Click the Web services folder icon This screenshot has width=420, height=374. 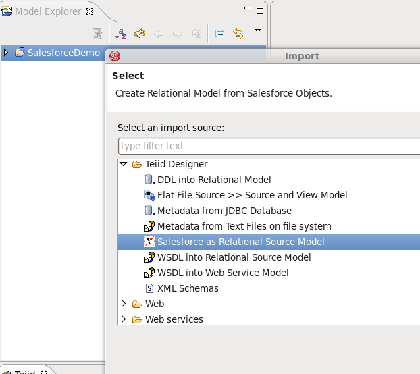click(x=137, y=319)
